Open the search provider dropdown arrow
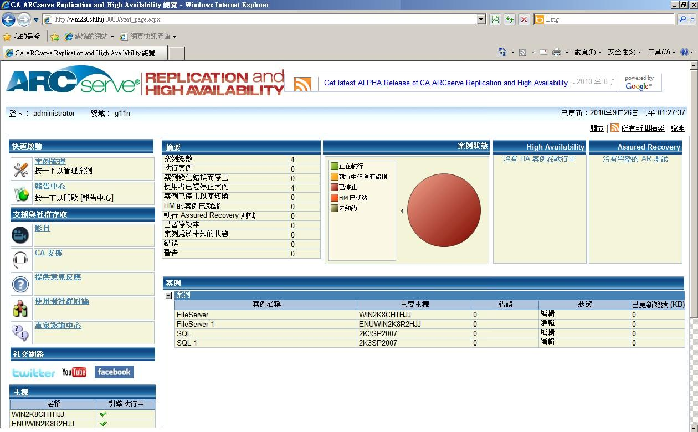Image resolution: width=698 pixels, height=432 pixels. [x=691, y=19]
